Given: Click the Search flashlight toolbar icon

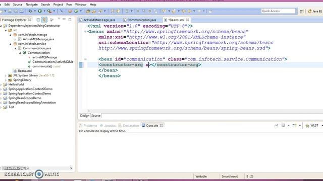Looking at the screenshot, I should click(100, 11).
